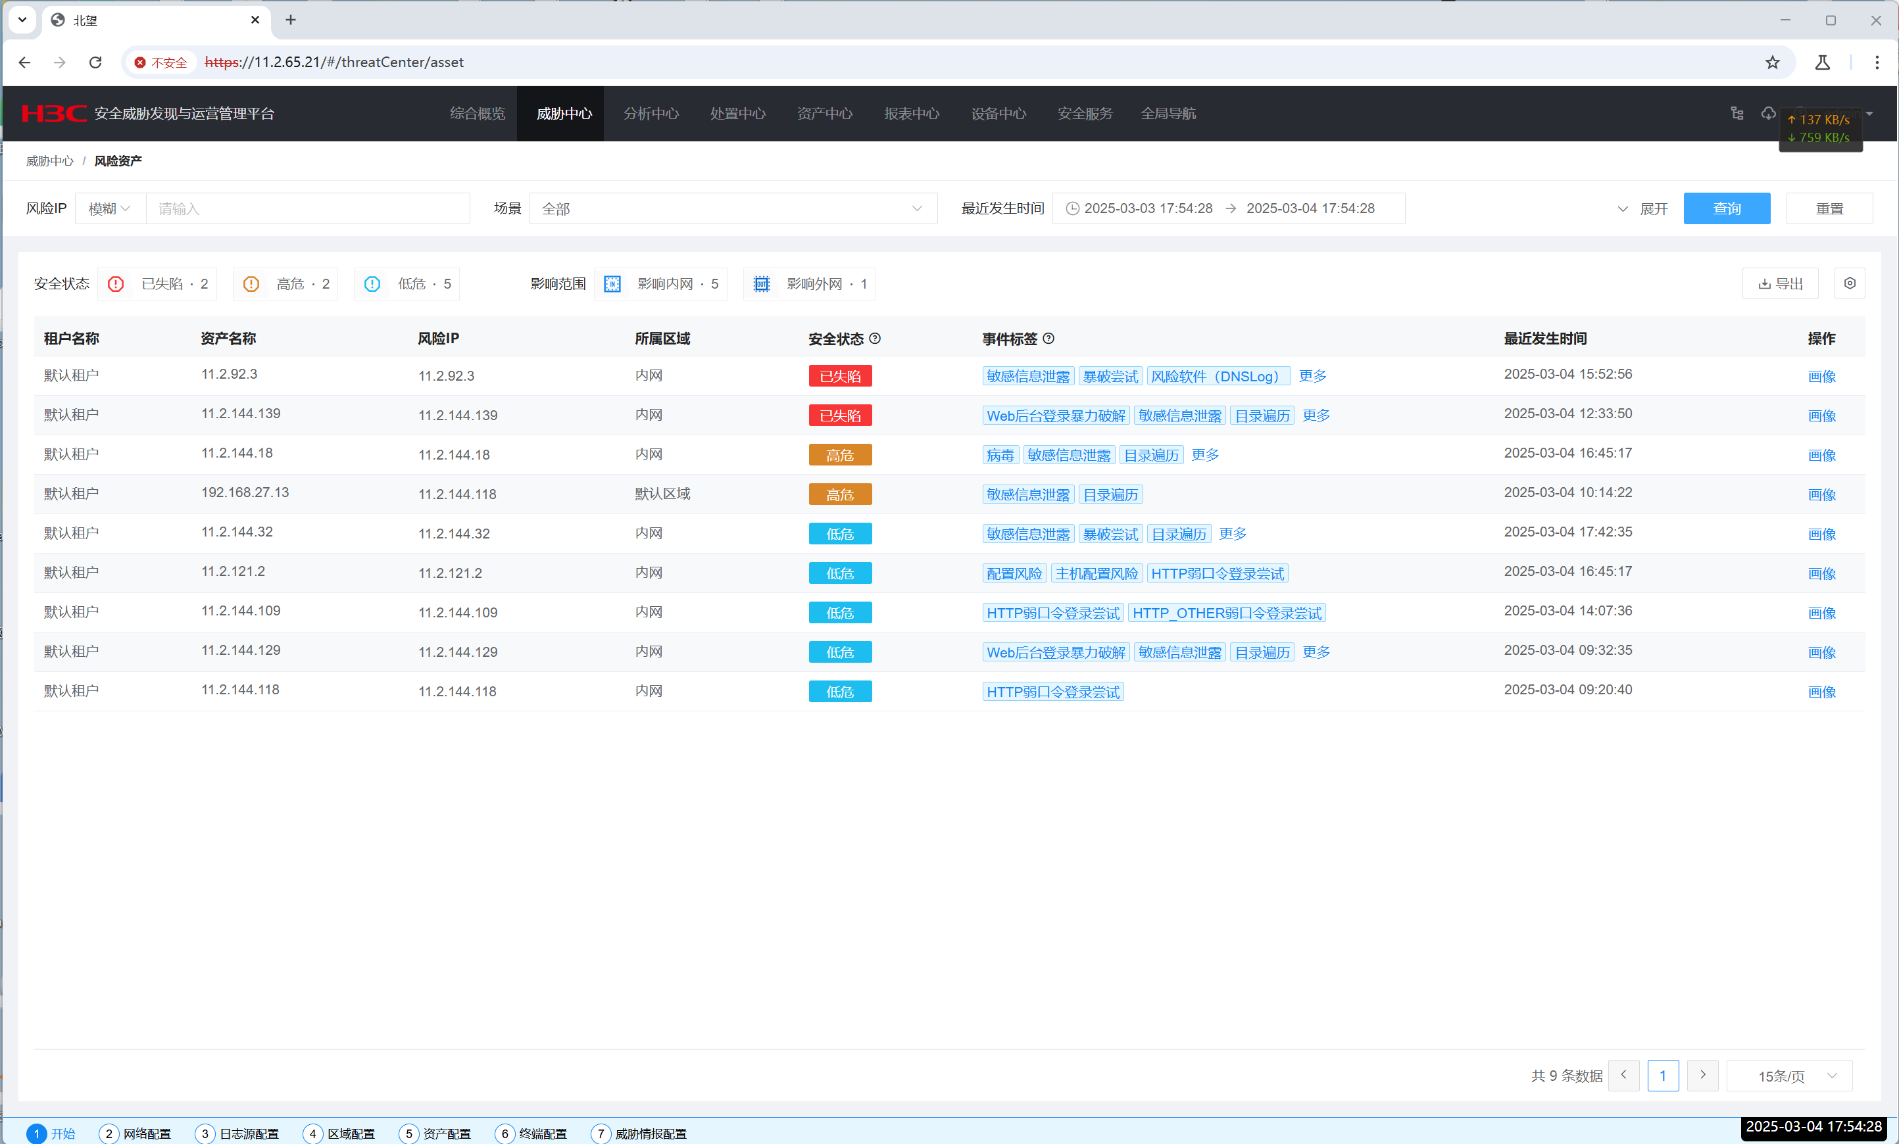Open 画像 for asset 192.168.27.13
The width and height of the screenshot is (1899, 1144).
tap(1822, 494)
